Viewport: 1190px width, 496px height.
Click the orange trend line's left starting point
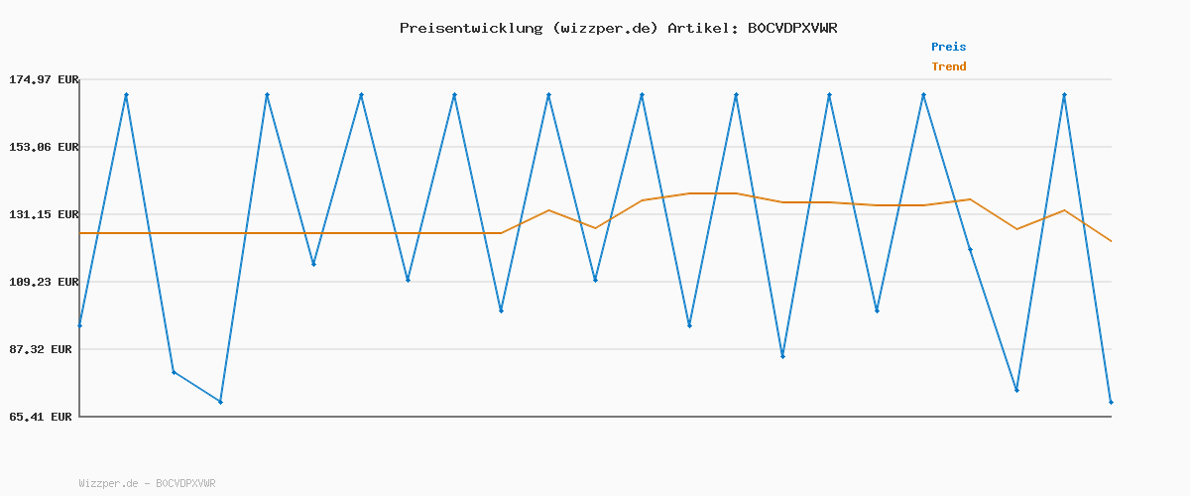tap(80, 233)
